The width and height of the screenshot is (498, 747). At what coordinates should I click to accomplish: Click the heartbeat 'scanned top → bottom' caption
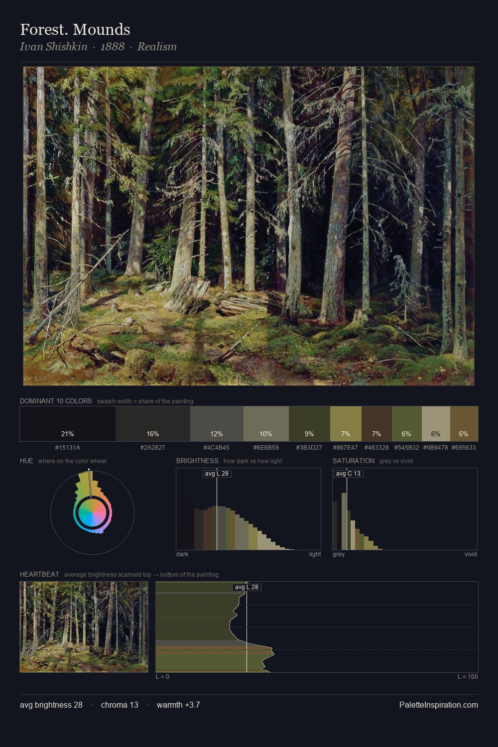141,575
